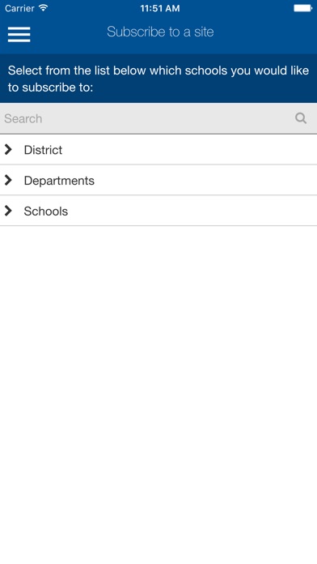Tap the Search placeholder text
This screenshot has width=317, height=564.
click(23, 118)
